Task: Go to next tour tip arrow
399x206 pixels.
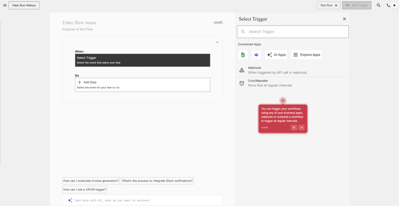Action: click(302, 127)
